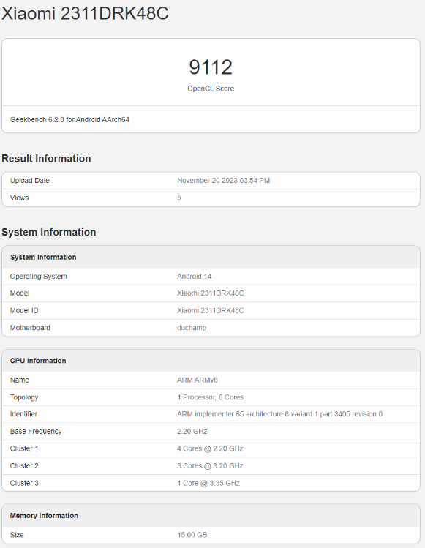Screen dimensions: 425x548
Task: Click the Geekbench 6.2.0 for Android AArch64 text
Action: (x=69, y=119)
